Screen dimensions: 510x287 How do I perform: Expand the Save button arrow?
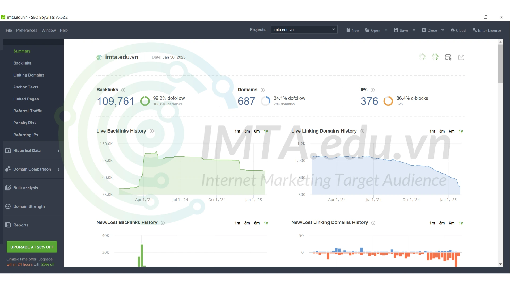click(414, 30)
